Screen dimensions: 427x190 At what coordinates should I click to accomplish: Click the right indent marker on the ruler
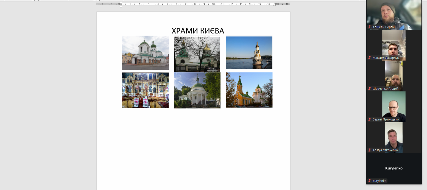[x=275, y=5]
